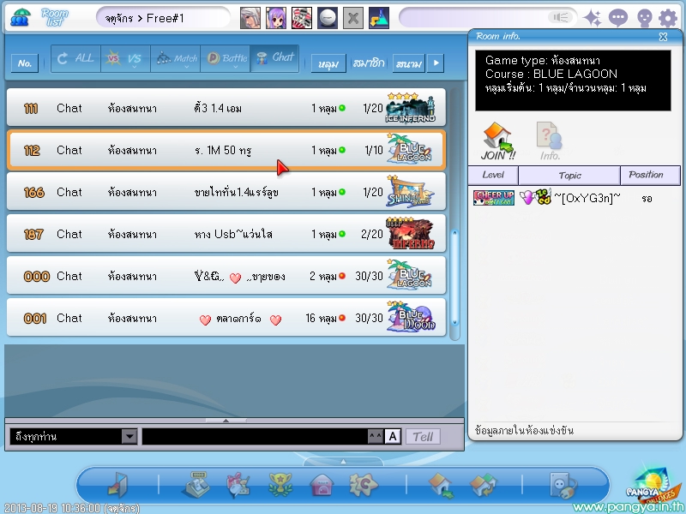Click the Deep Inferno thumbnail in room 187
686x514 pixels.
click(411, 233)
